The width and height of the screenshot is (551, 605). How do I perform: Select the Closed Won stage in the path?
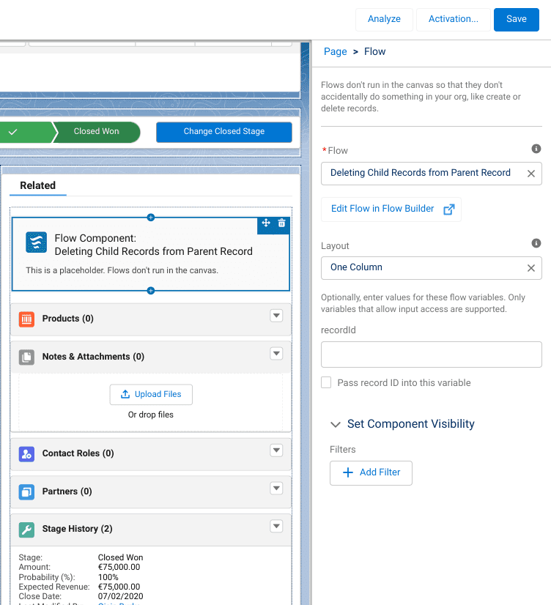pos(97,132)
